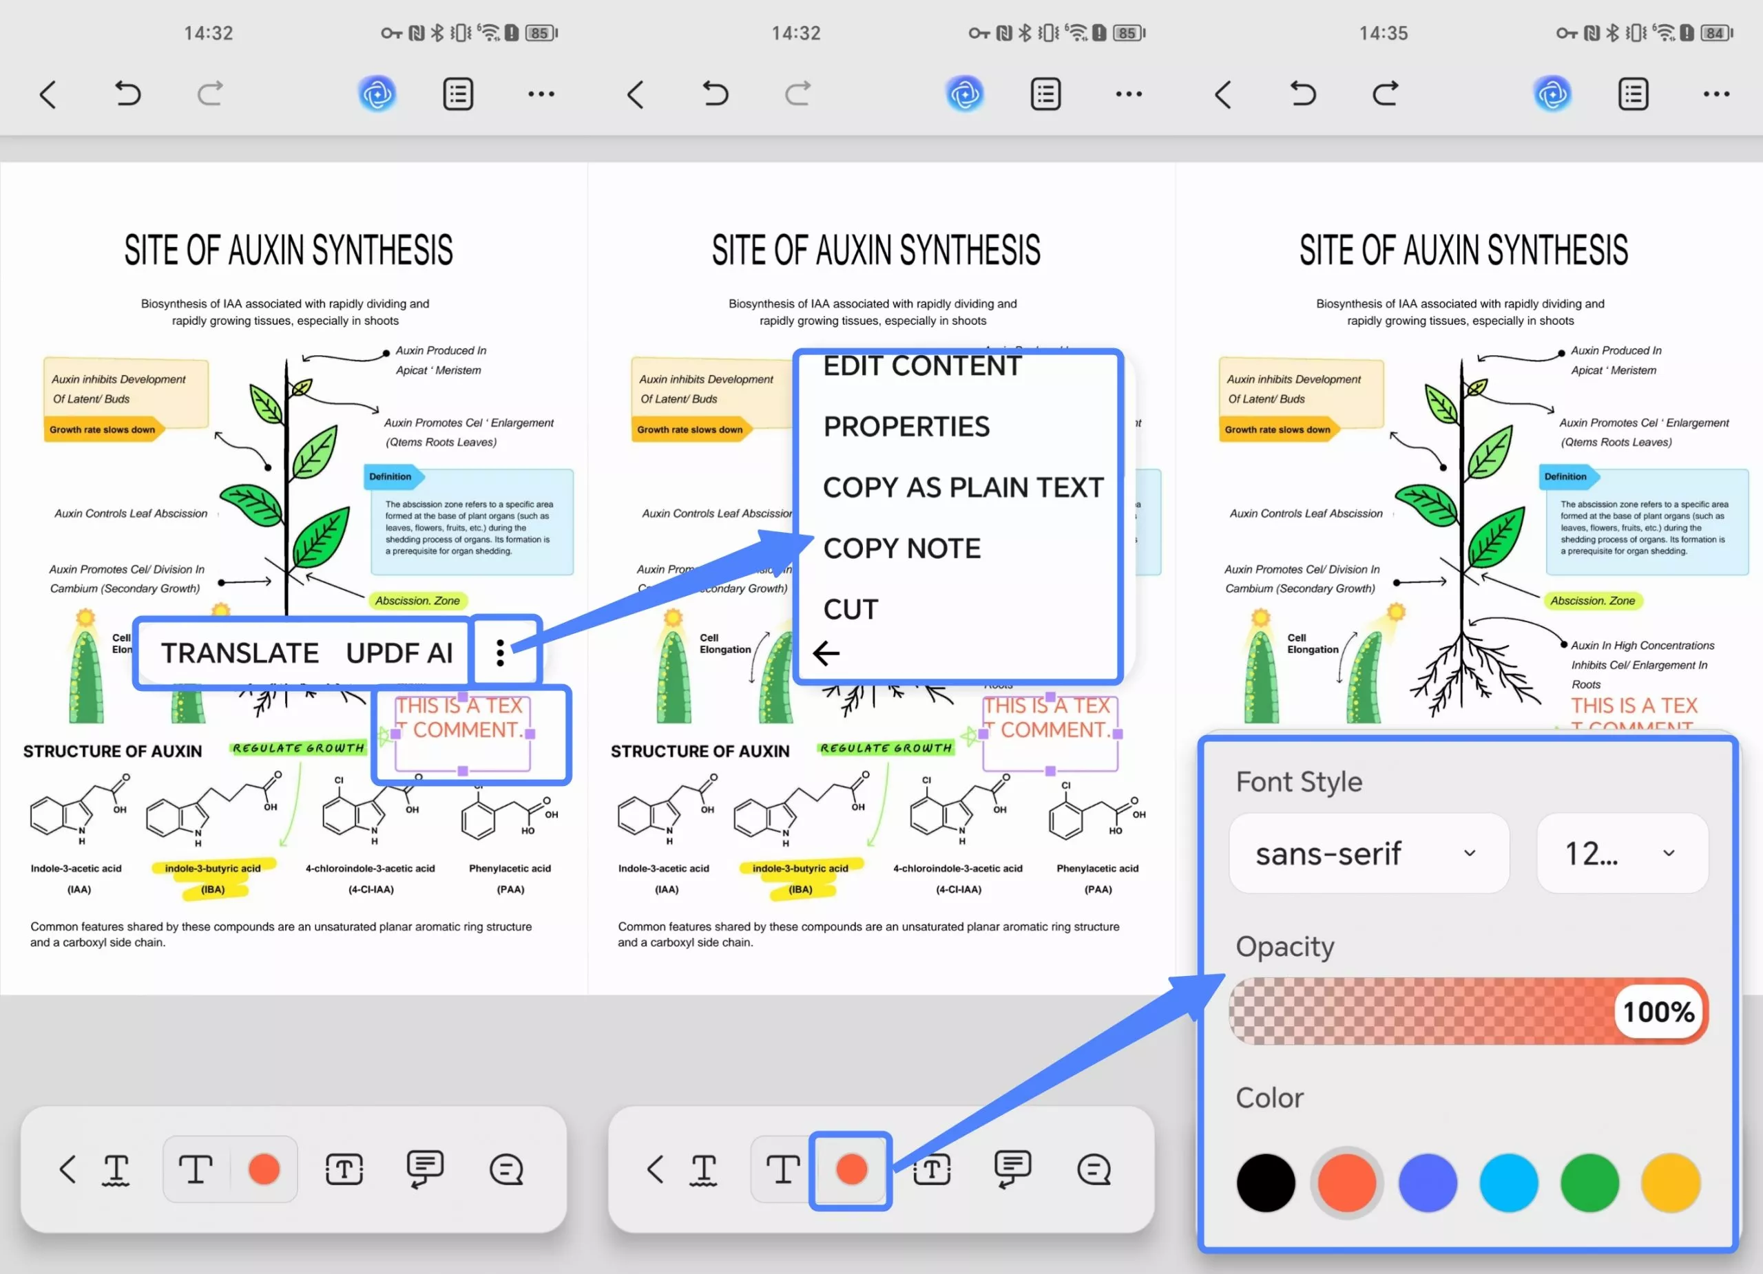Open the page list icon in the middle toolbar
Screen dimensions: 1763x1274
pyautogui.click(x=1045, y=94)
